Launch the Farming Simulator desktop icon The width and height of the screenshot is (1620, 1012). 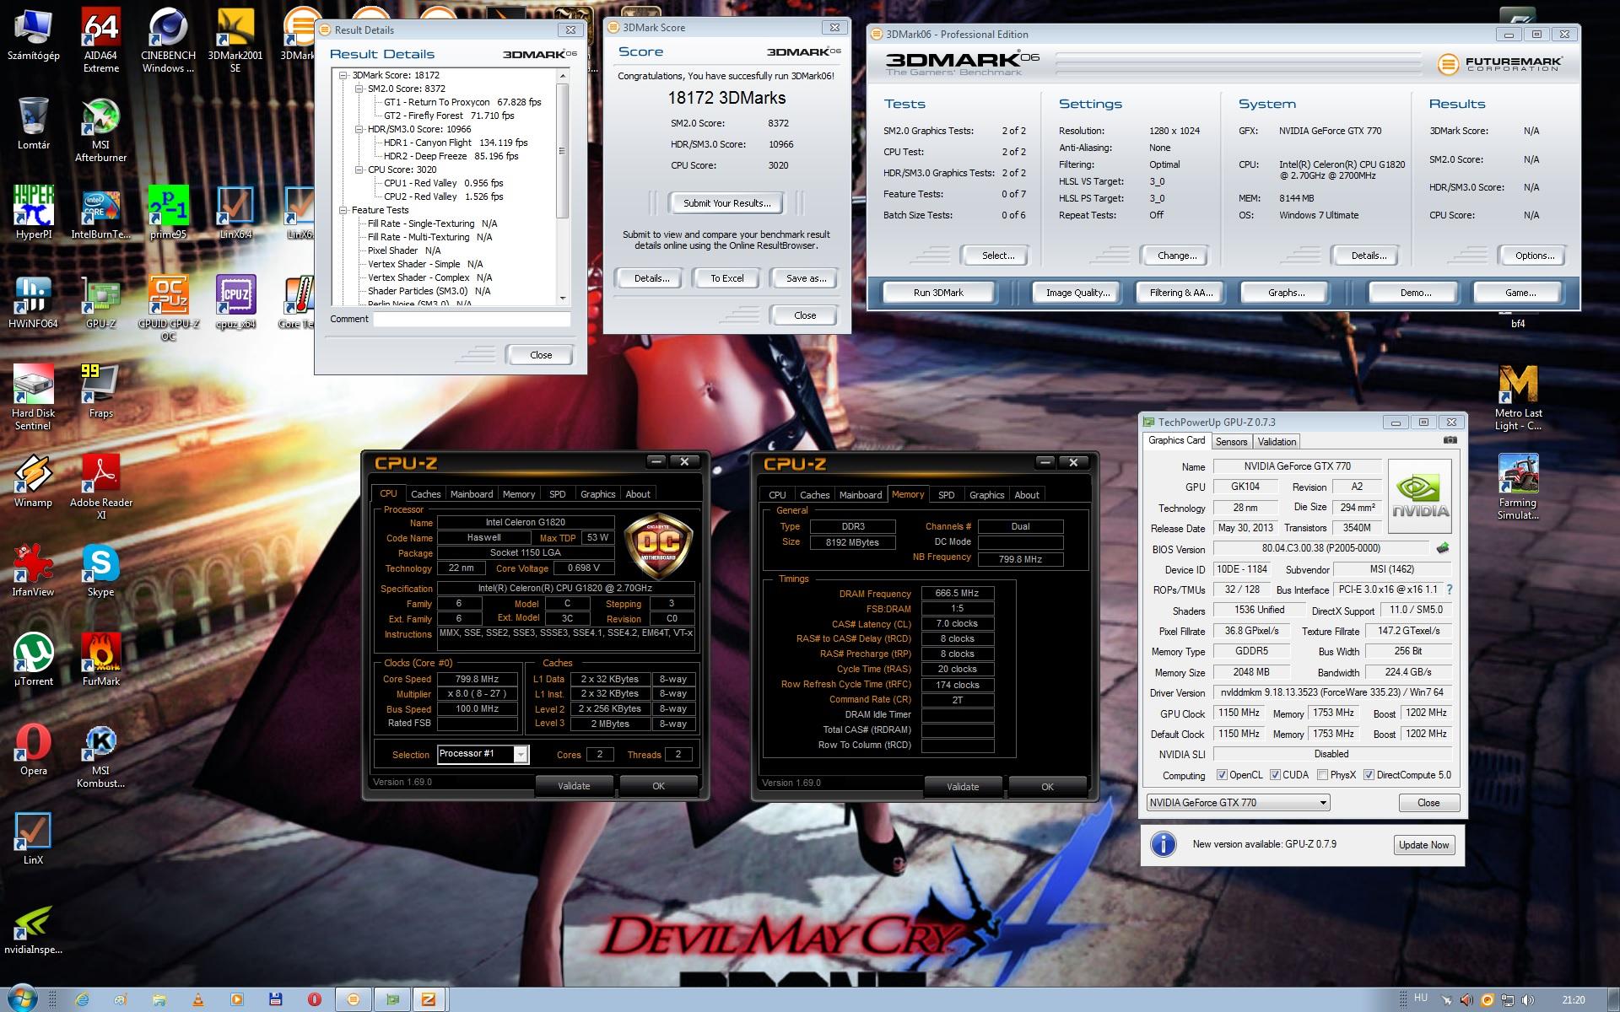[x=1518, y=487]
